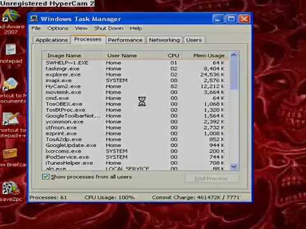Click the Task Manager title bar icon
This screenshot has width=306, height=229.
tap(34, 18)
